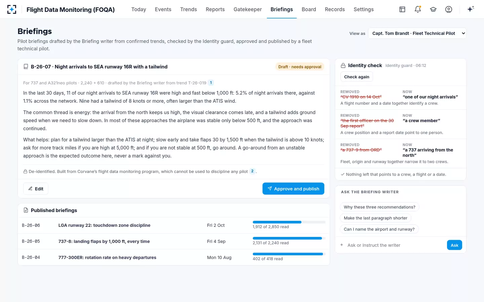Viewport: 484px width, 302px height.
Task: Click the 'Flight Data Monitoring (FOQA)' title
Action: (x=71, y=9)
